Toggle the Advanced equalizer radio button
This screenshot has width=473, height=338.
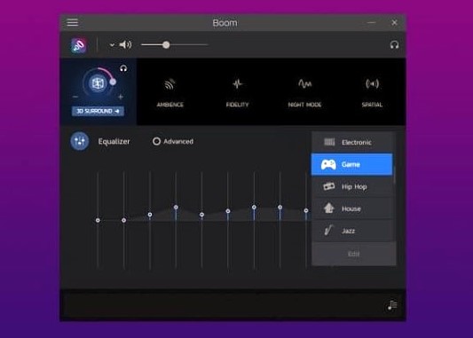pyautogui.click(x=156, y=141)
